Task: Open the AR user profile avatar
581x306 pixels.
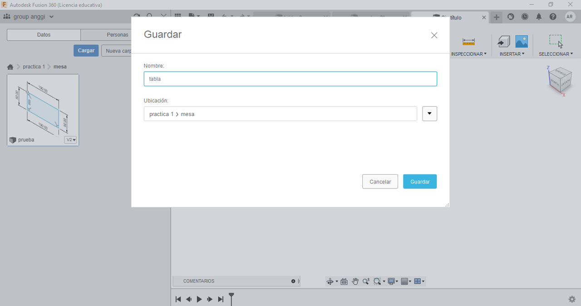Action: point(570,17)
